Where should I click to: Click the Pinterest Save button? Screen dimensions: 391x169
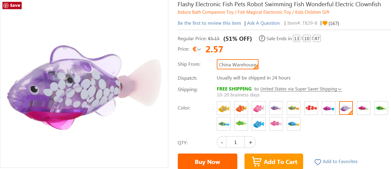pyautogui.click(x=12, y=5)
